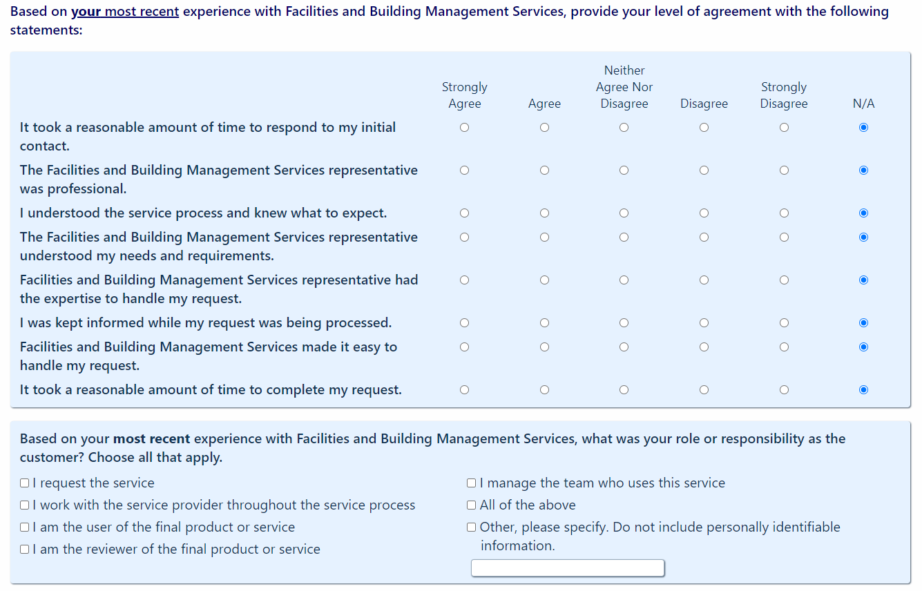Check the 'Other, please specify' box
The height and width of the screenshot is (591, 922).
point(472,527)
